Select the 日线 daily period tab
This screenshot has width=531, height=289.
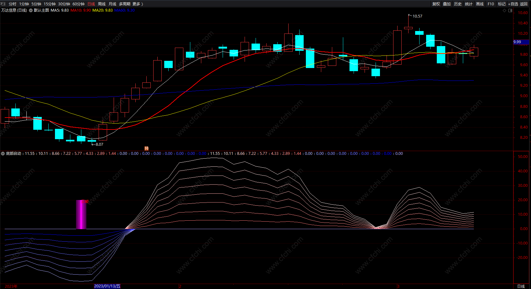pos(91,4)
